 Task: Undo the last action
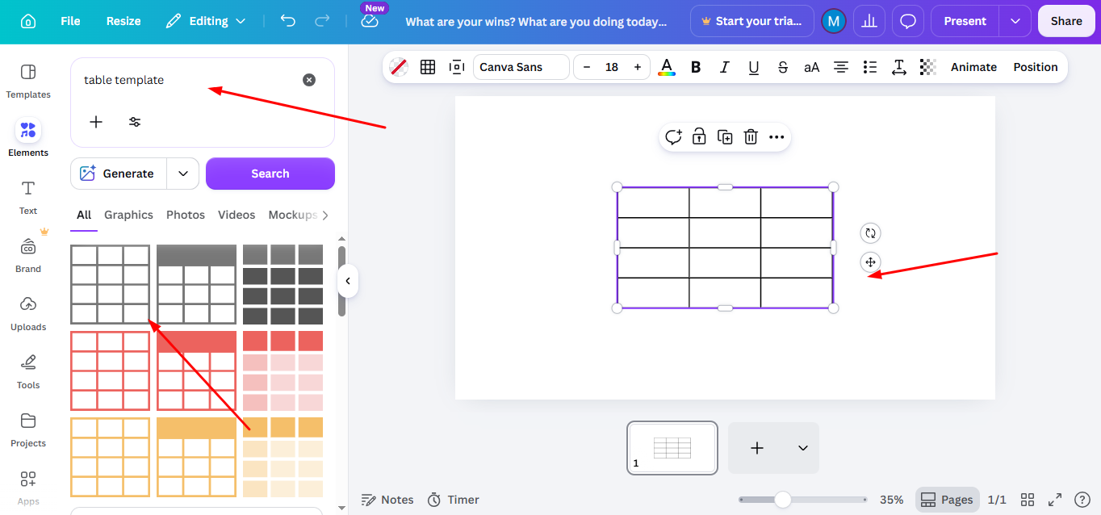pos(288,21)
